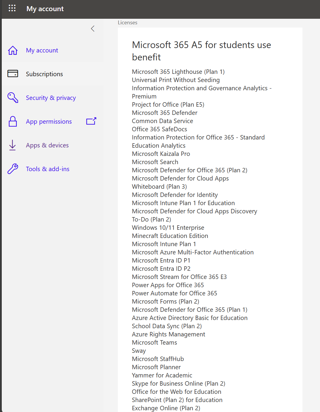
Task: Click the key icon for Security & privacy
Action: pyautogui.click(x=13, y=98)
